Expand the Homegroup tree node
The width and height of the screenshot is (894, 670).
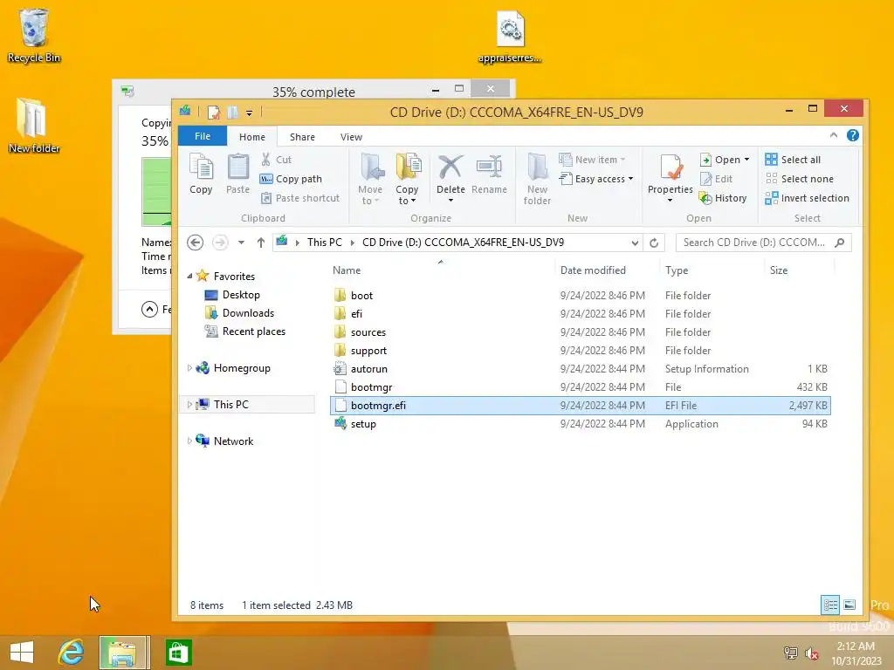[189, 368]
